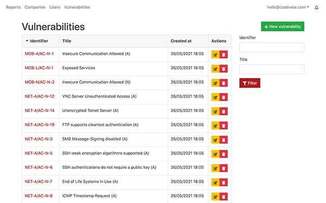Edit End of Life Systems row
326x203 pixels.
[x=215, y=182]
